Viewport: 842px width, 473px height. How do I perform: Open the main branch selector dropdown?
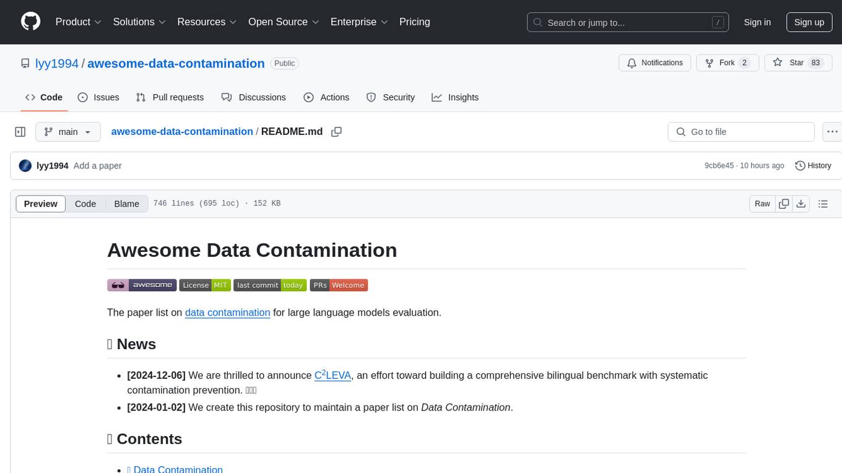[67, 132]
